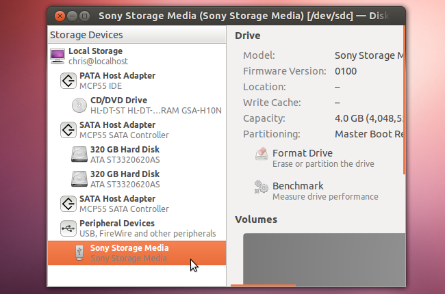
Task: Select the second SATA Host Adapter entry
Action: pyautogui.click(x=117, y=204)
